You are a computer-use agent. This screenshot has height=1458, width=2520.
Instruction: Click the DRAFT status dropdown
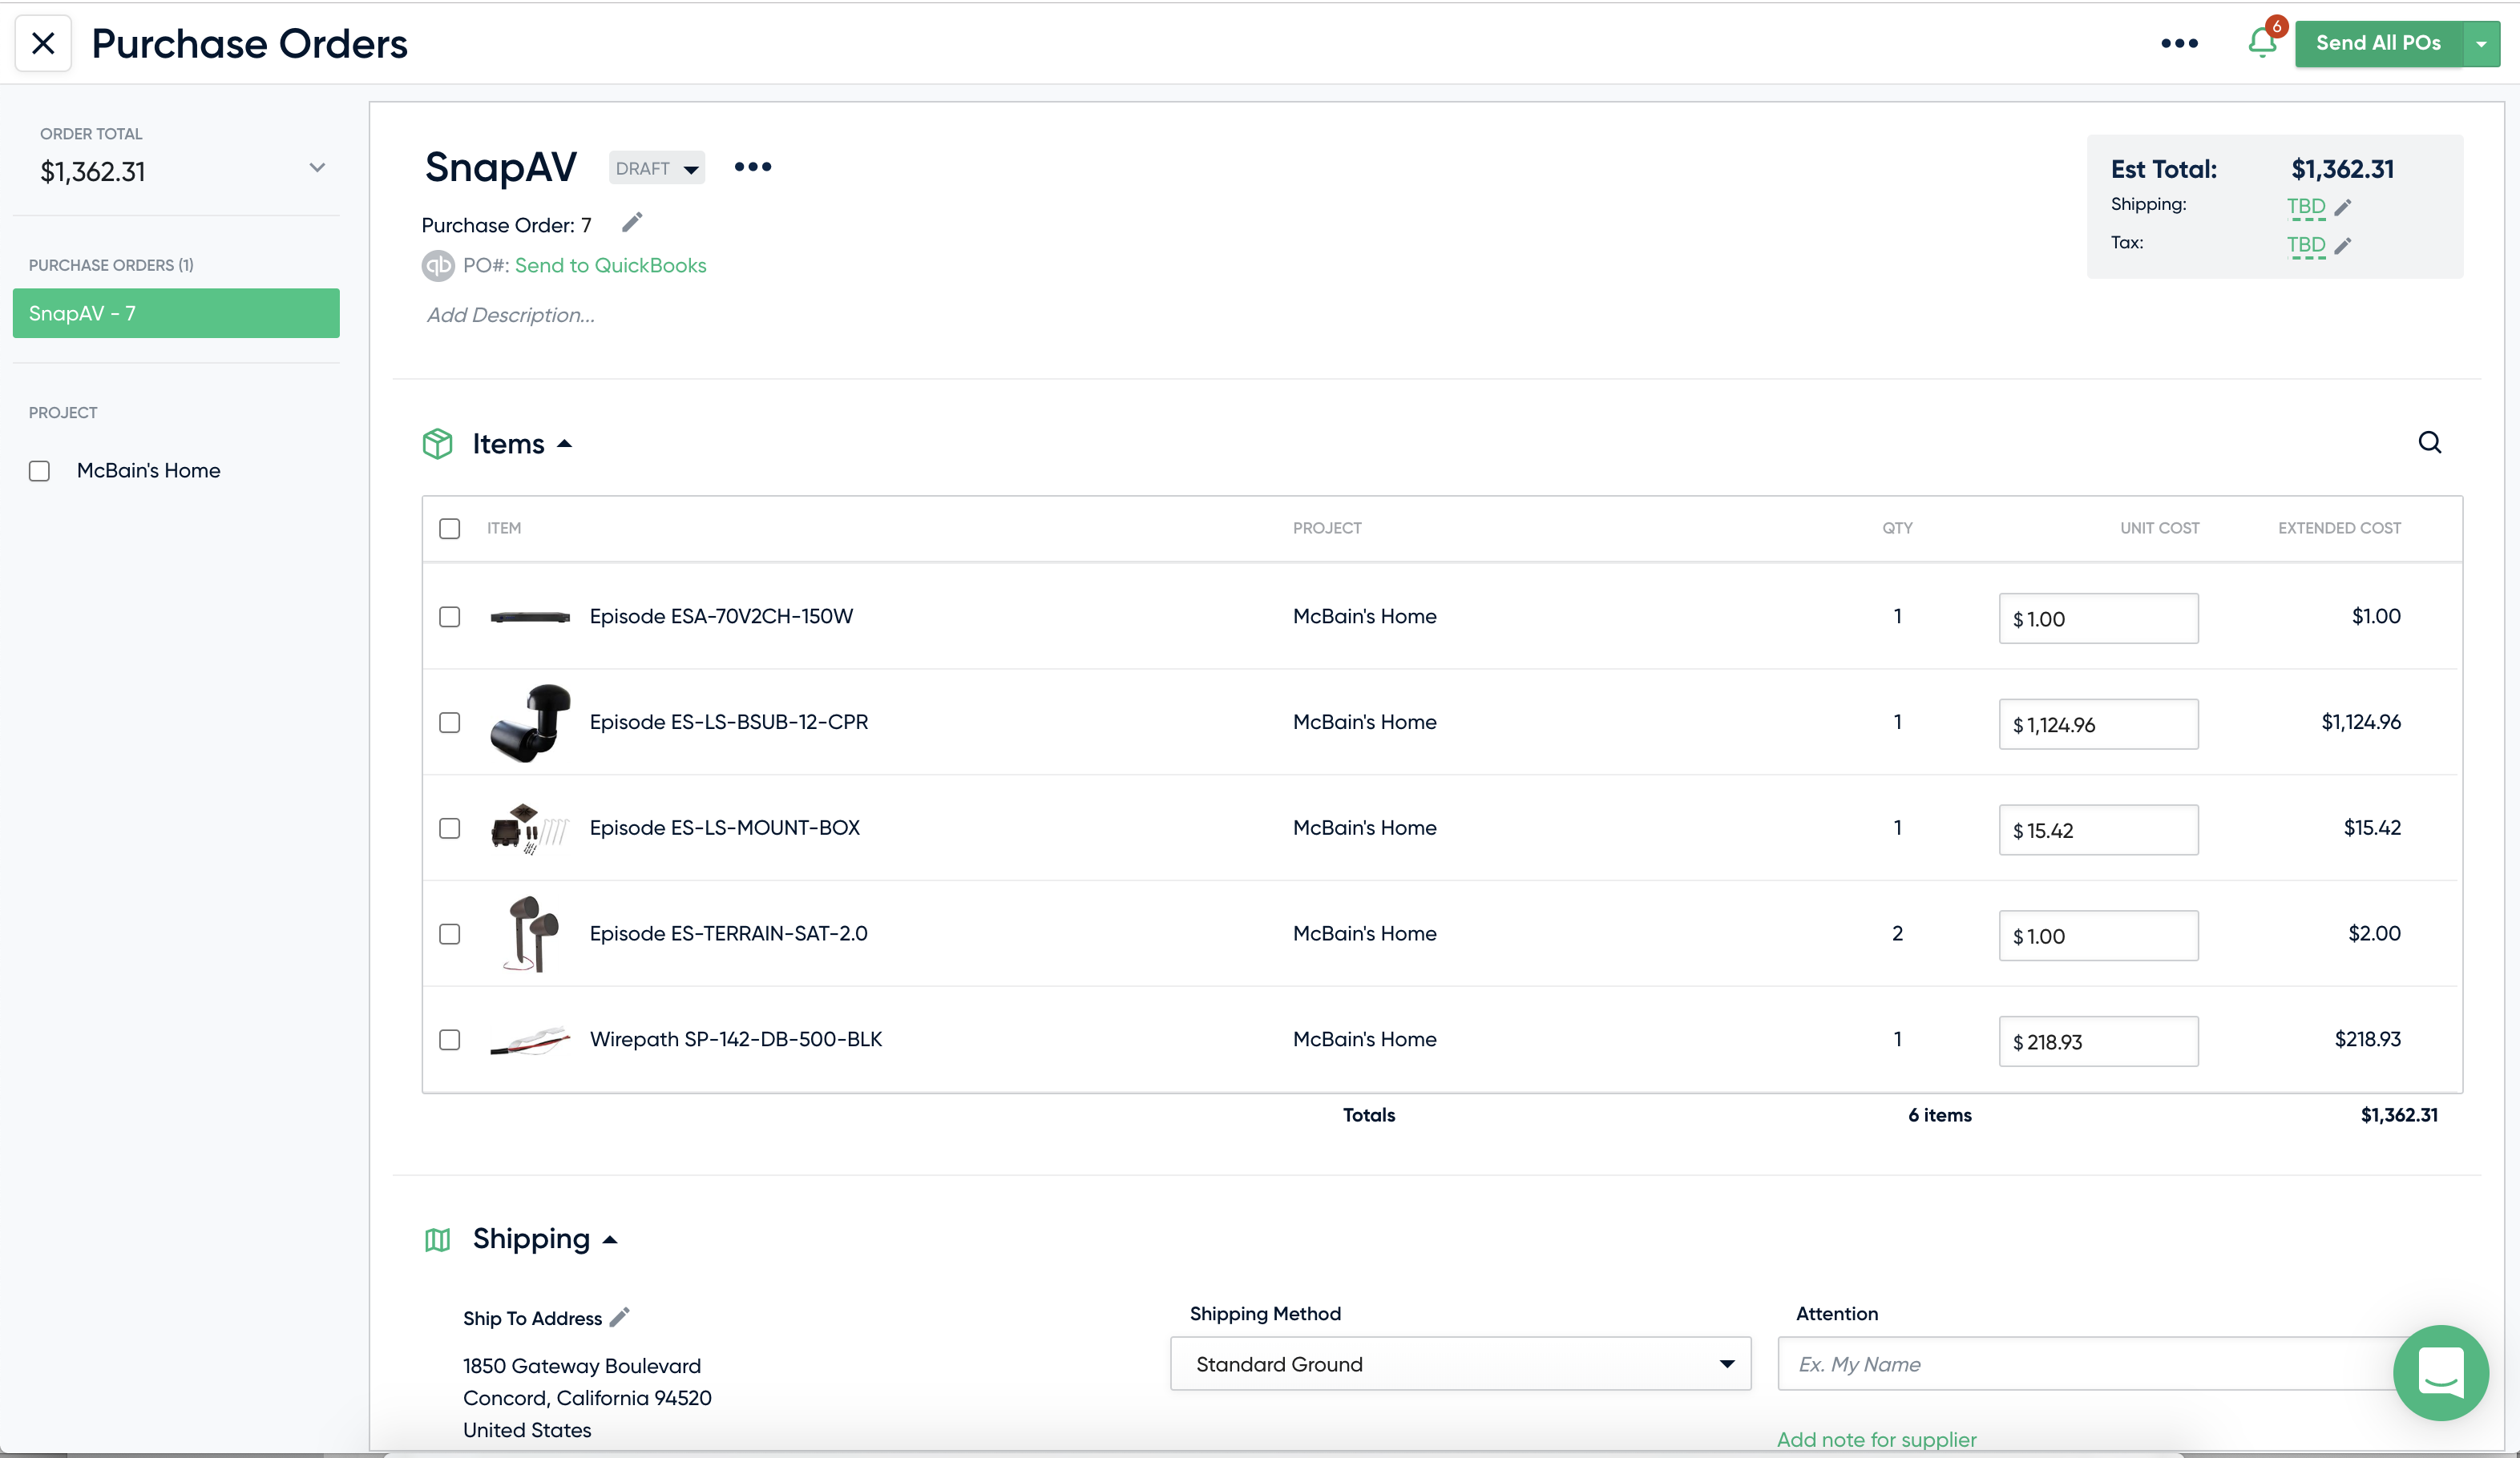(x=656, y=167)
